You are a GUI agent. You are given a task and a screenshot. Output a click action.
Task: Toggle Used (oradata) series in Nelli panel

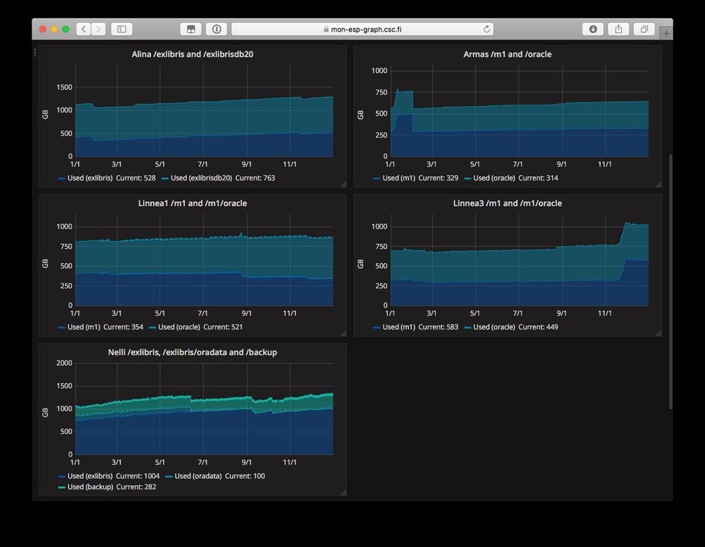(198, 476)
